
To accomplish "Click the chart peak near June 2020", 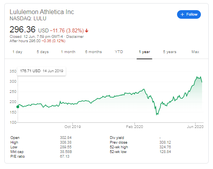I will 197,77.
